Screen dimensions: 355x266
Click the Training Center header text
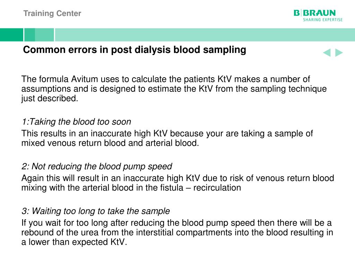[x=52, y=14]
